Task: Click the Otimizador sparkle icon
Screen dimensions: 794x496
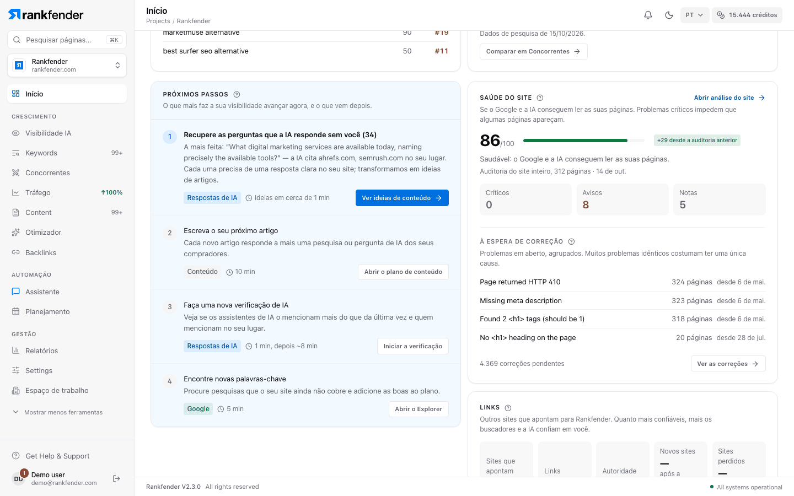Action: coord(15,232)
